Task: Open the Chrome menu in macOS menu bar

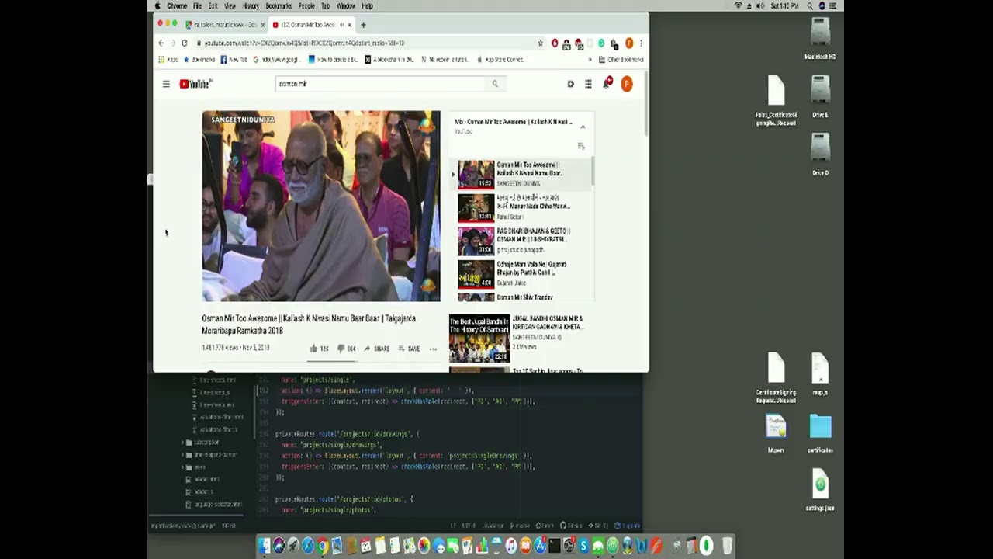Action: (177, 5)
